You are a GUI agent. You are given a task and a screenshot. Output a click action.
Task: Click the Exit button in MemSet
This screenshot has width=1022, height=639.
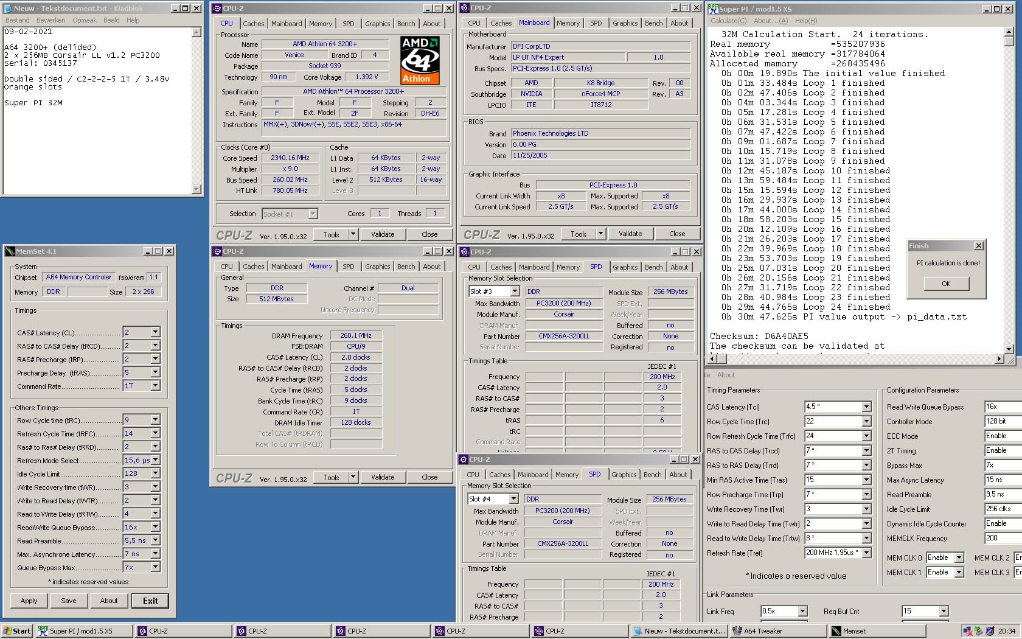(x=150, y=601)
